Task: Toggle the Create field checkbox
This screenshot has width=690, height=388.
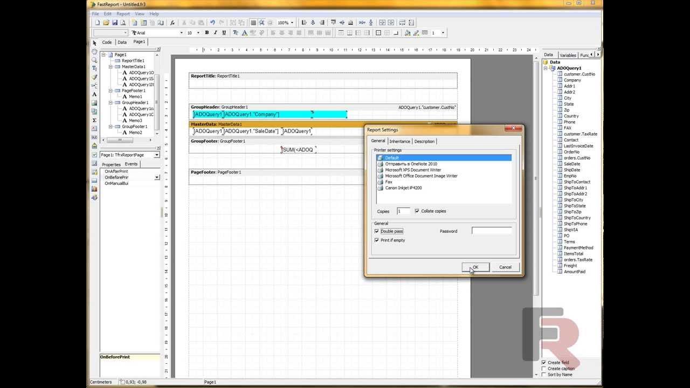Action: pos(543,363)
